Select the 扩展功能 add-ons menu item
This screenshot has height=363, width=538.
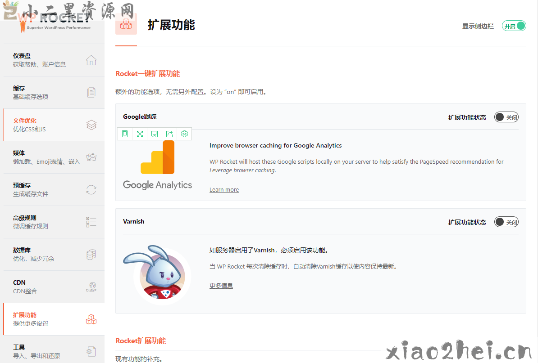click(54, 319)
